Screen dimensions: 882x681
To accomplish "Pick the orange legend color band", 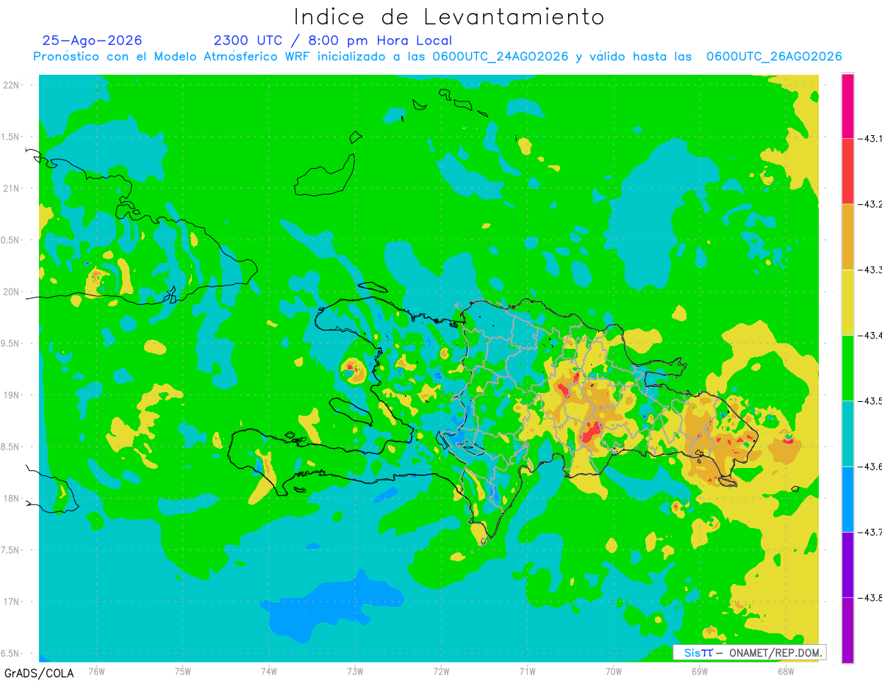I will 847,237.
